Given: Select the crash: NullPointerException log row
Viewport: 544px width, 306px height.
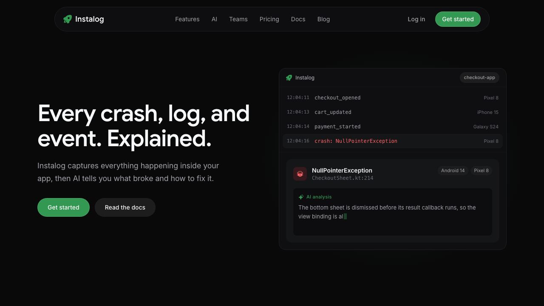Looking at the screenshot, I should pyautogui.click(x=393, y=141).
